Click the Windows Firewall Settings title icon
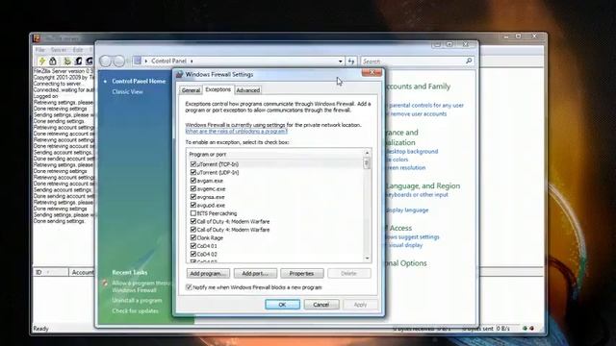Image resolution: width=616 pixels, height=346 pixels. pos(180,75)
